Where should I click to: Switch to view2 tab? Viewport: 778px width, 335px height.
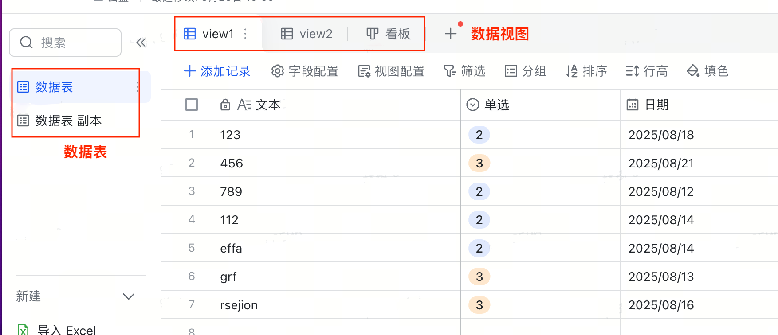(307, 34)
